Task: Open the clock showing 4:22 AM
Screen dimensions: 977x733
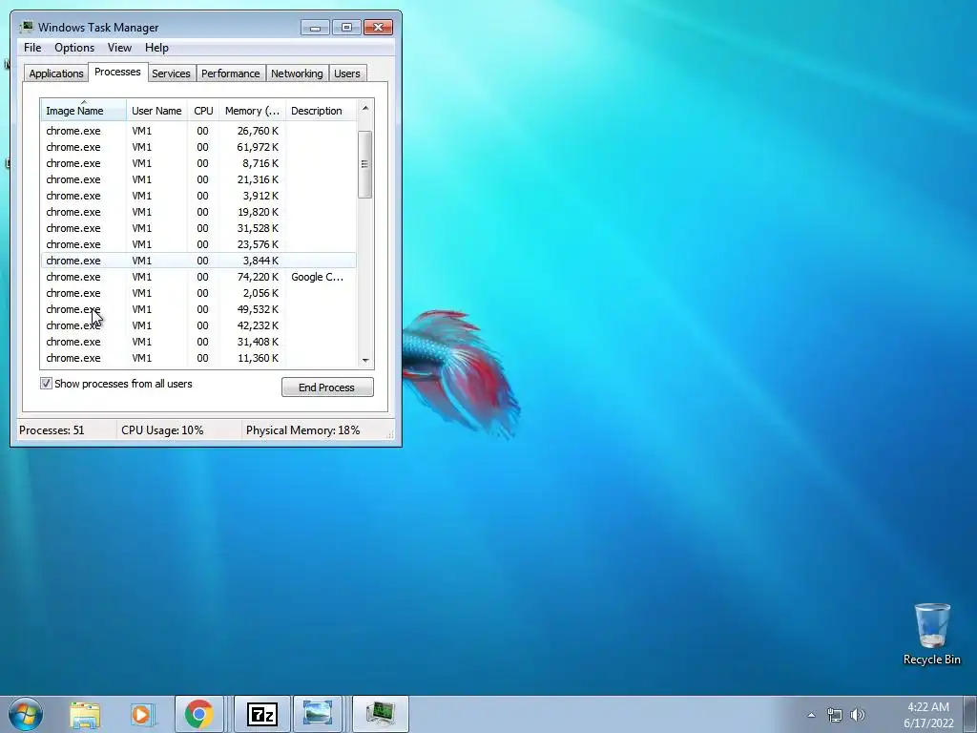Action: pyautogui.click(x=928, y=715)
